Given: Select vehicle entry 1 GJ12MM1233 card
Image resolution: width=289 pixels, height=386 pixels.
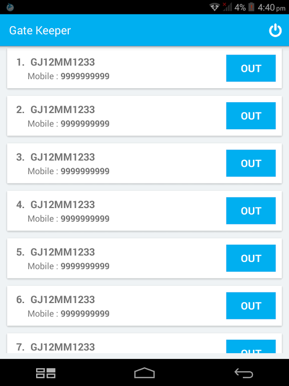Looking at the screenshot, I should 116,69.
